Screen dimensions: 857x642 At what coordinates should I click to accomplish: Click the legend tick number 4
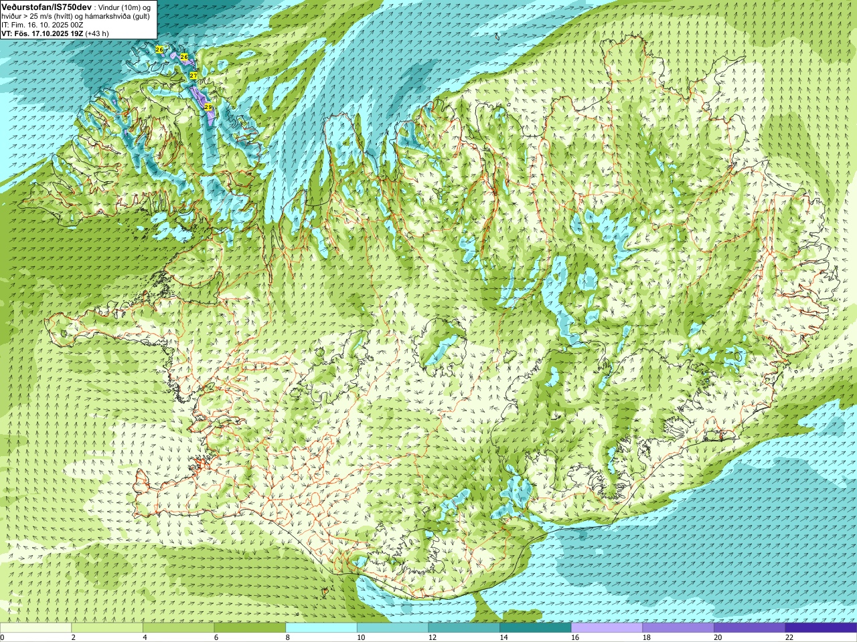(145, 637)
